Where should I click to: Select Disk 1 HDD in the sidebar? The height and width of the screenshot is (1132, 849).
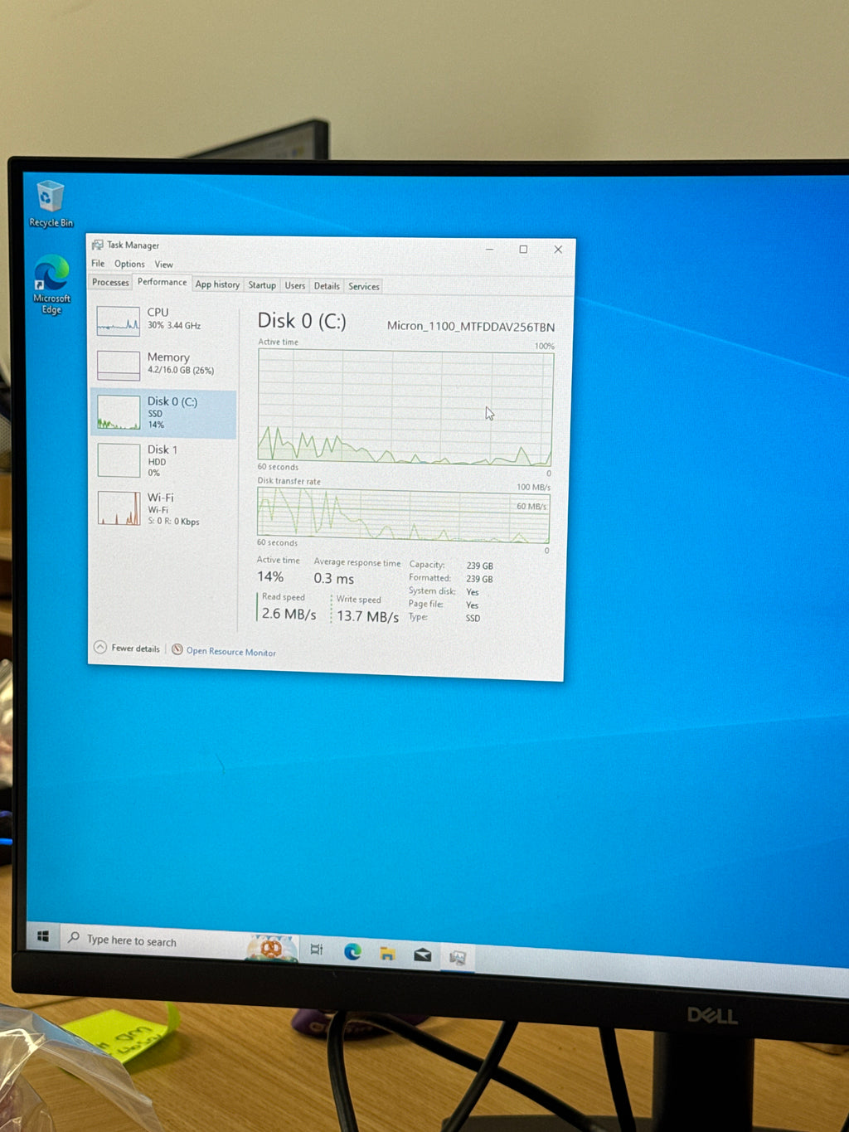tap(163, 460)
